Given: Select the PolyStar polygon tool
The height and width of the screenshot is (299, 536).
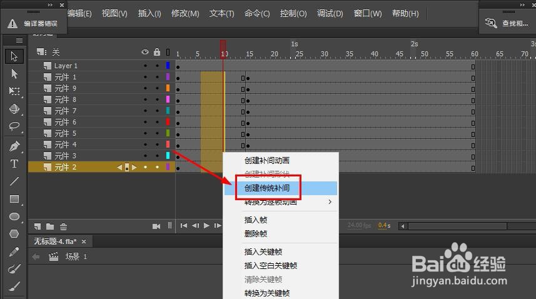Looking at the screenshot, I should click(14, 234).
